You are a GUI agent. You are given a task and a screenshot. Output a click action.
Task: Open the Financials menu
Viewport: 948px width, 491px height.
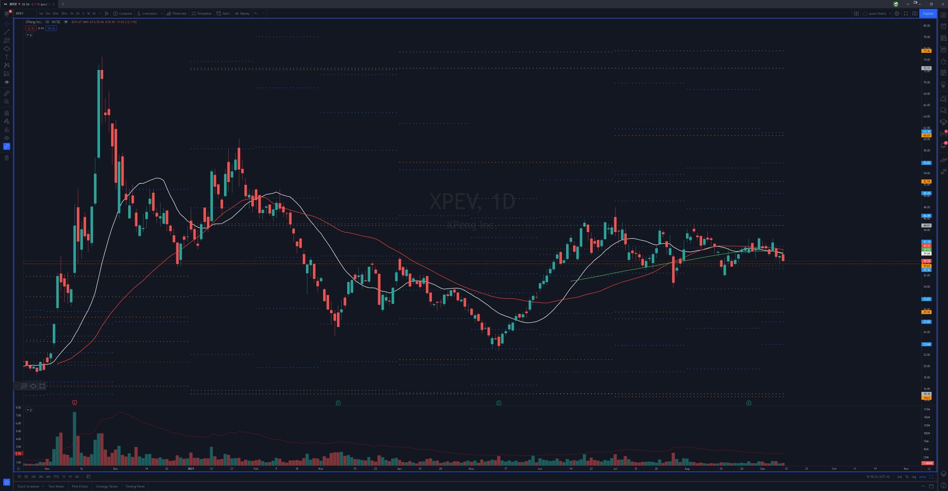tap(177, 13)
